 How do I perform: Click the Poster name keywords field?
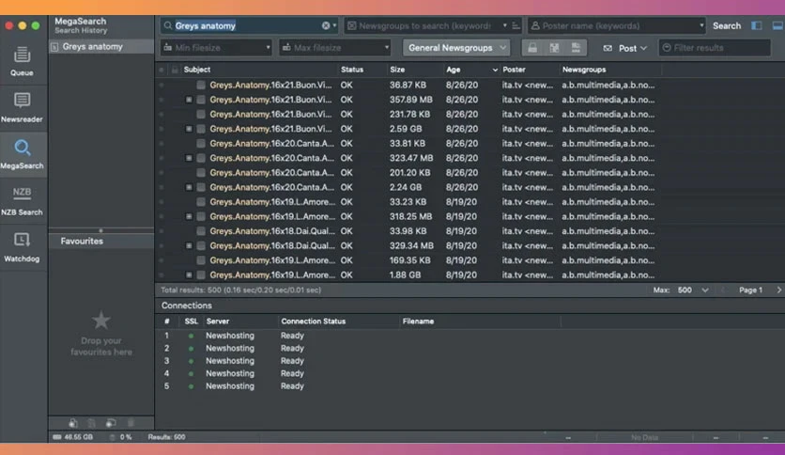point(616,25)
